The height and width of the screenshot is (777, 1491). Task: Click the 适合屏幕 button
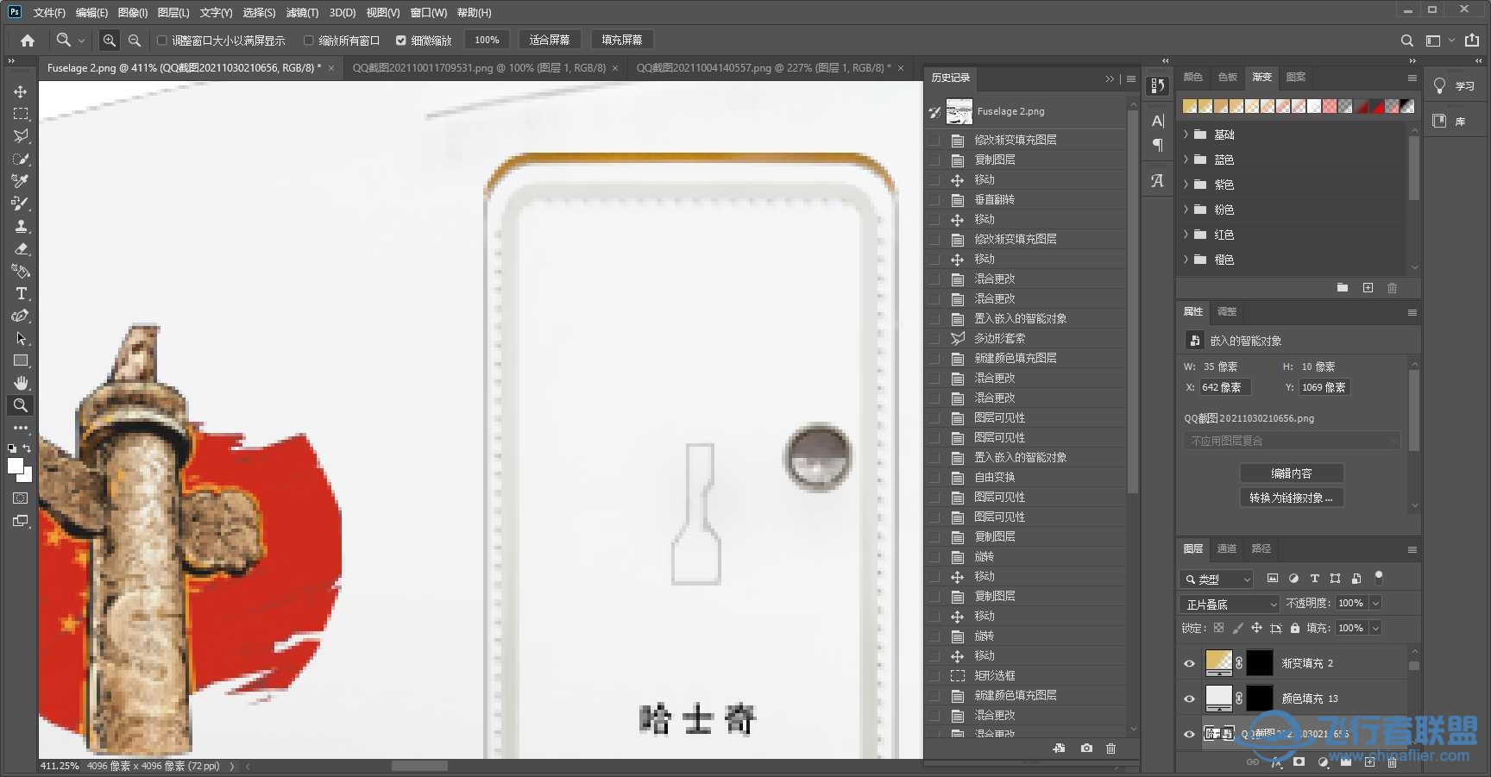[x=550, y=39]
